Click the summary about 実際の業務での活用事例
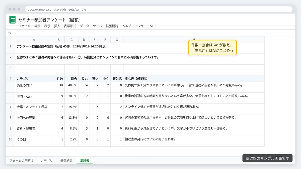301x169 pixels. tap(194, 119)
